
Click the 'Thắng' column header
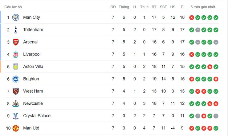tap(124, 7)
